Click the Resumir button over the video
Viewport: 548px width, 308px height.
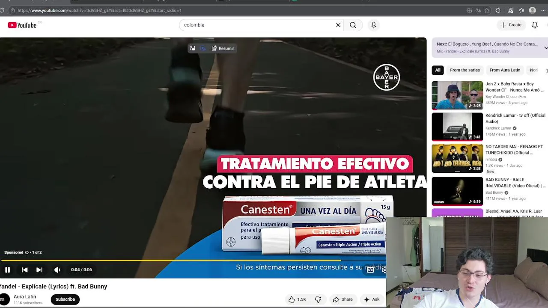223,48
